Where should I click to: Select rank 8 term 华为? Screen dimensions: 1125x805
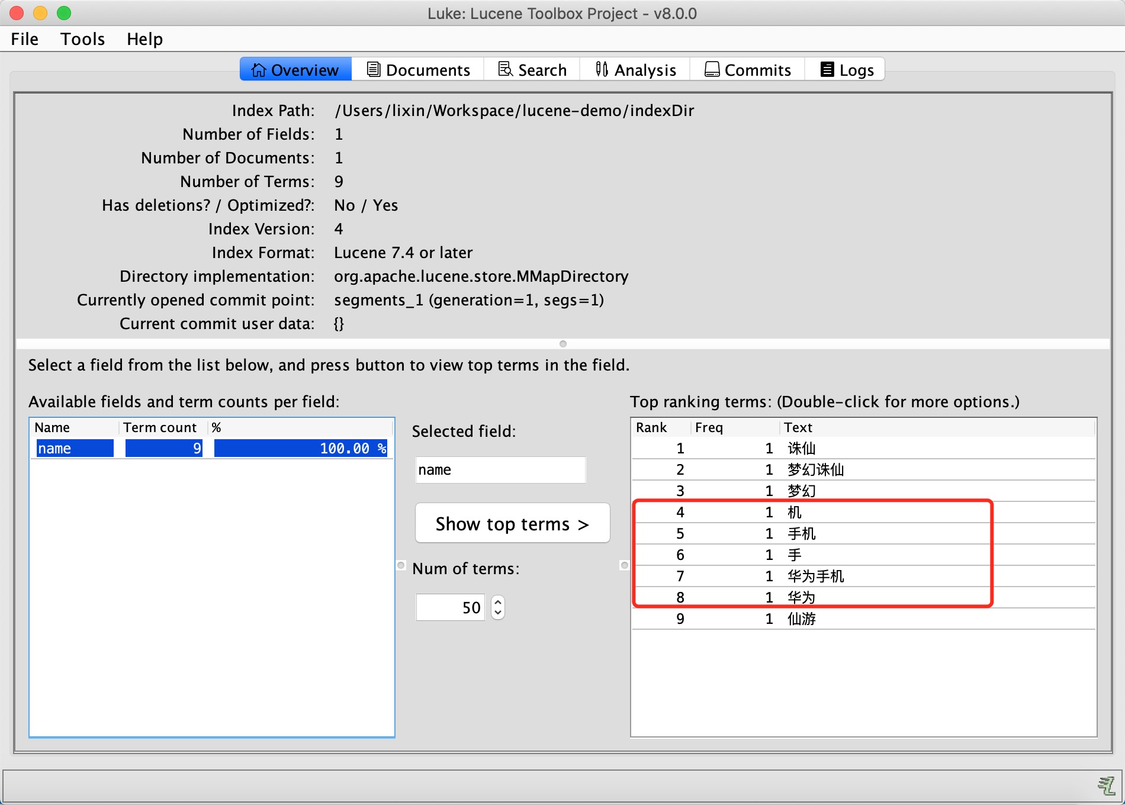click(863, 597)
